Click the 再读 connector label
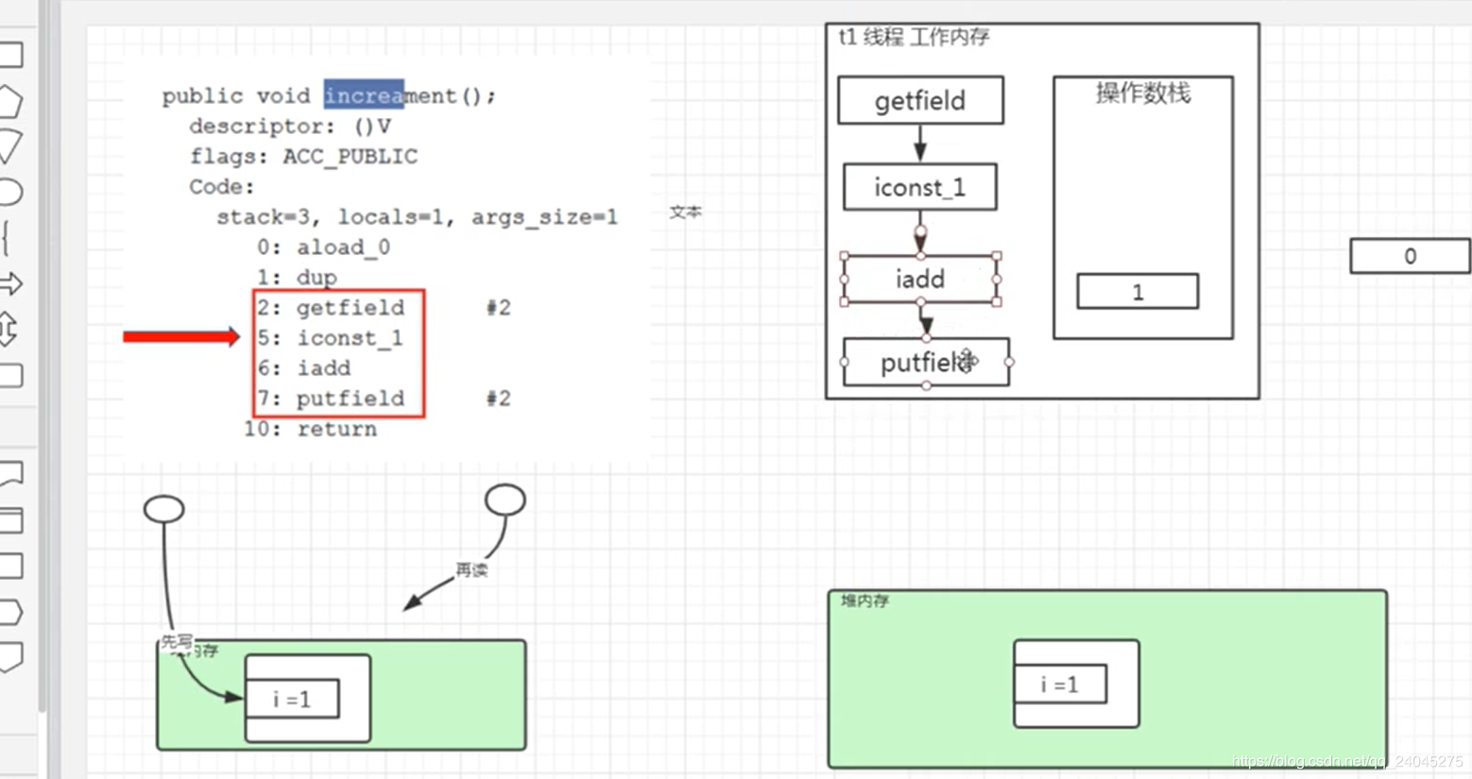The height and width of the screenshot is (779, 1472). coord(471,569)
